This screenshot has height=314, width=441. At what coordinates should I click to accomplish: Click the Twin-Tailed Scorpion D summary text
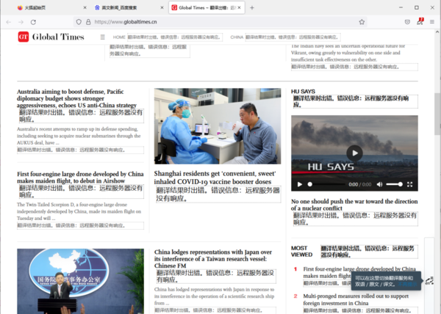click(x=79, y=211)
